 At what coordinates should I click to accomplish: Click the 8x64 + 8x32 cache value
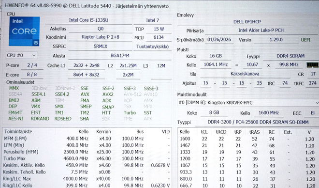click(x=87, y=75)
